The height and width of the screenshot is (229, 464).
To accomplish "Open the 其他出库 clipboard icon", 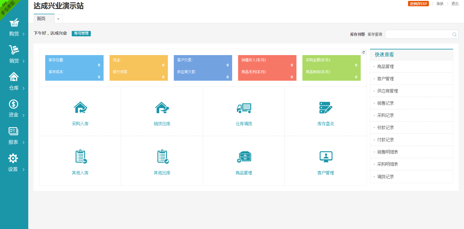I will [x=163, y=157].
